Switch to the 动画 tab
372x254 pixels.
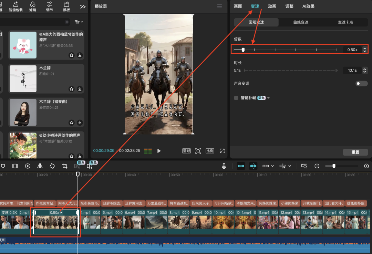click(x=272, y=7)
